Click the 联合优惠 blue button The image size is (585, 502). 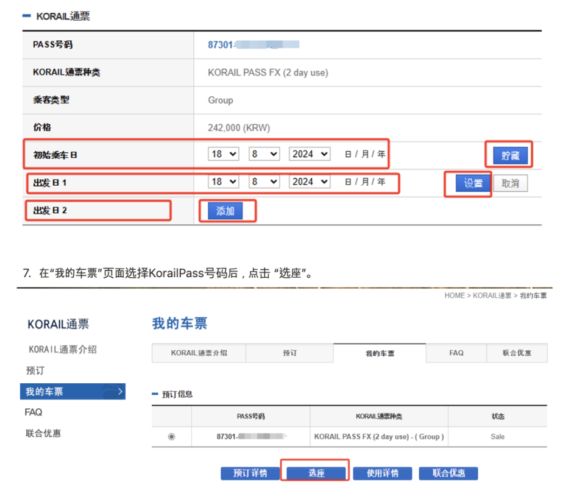[x=448, y=473]
